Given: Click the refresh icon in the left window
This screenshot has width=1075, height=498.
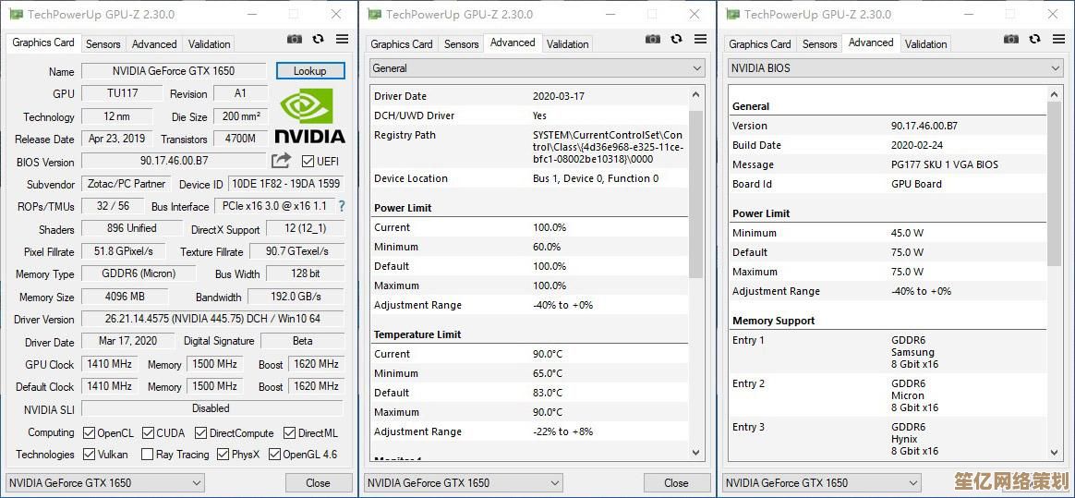Looking at the screenshot, I should (319, 39).
